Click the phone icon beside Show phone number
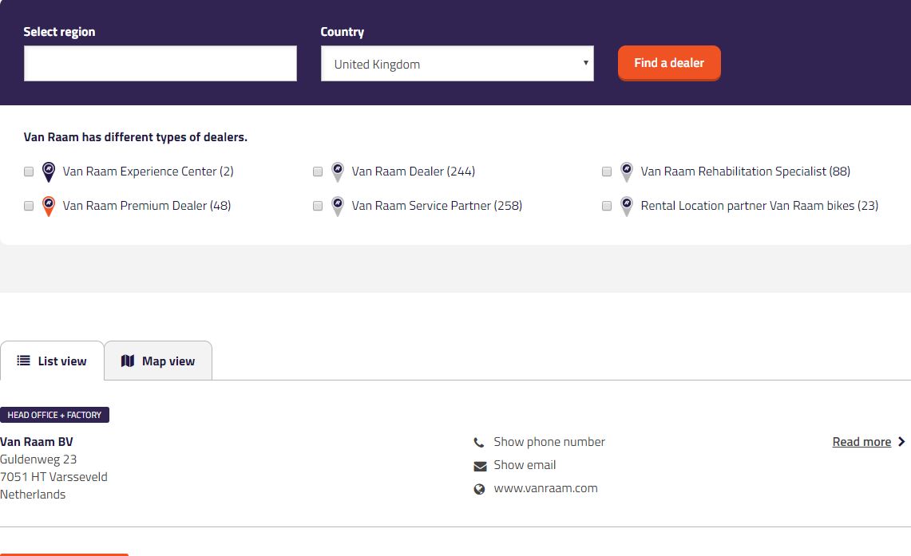The width and height of the screenshot is (911, 556). (x=479, y=443)
